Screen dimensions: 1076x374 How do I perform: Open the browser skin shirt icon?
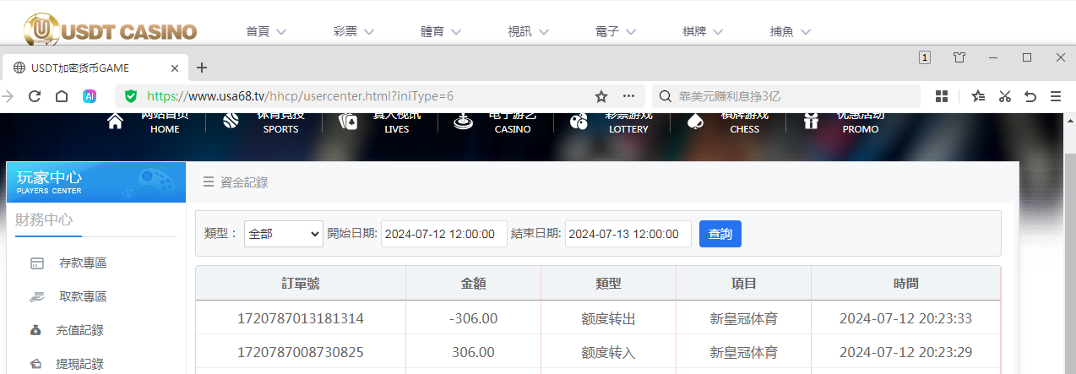click(959, 57)
